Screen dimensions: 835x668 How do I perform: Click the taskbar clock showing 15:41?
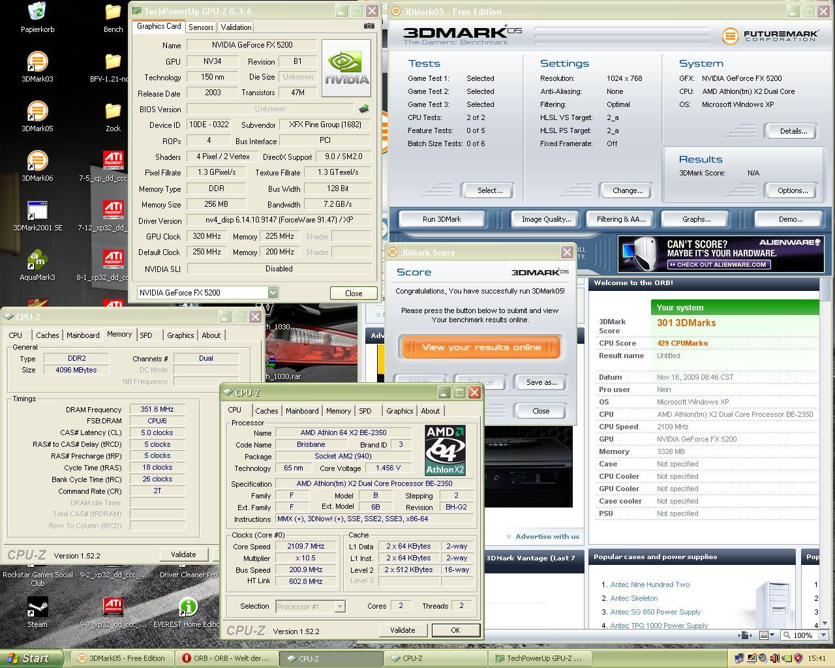point(817,658)
